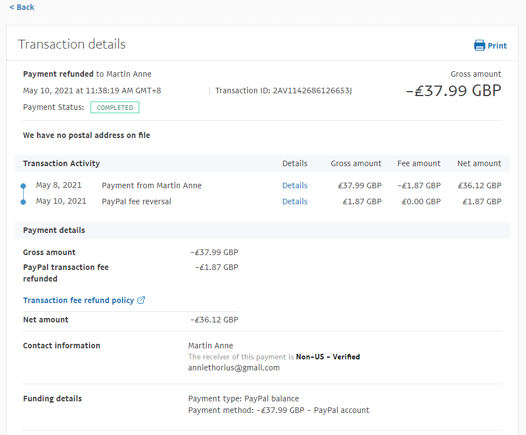Screen dimensions: 526x435
Task: Click the May 8 timeline dot
Action: pos(23,186)
